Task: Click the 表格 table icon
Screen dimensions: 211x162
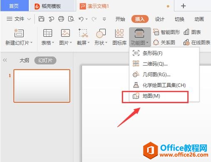Action: (x=47, y=33)
